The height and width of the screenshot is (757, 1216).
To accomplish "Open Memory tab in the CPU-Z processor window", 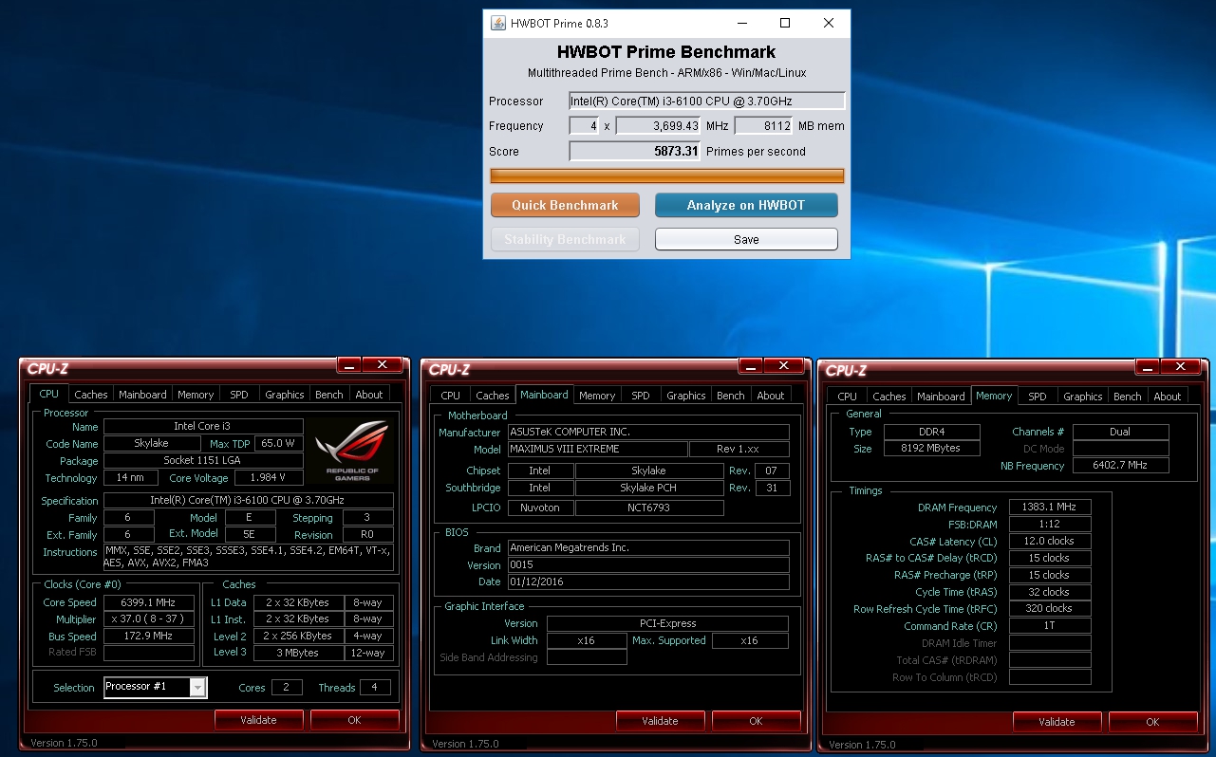I will point(196,395).
